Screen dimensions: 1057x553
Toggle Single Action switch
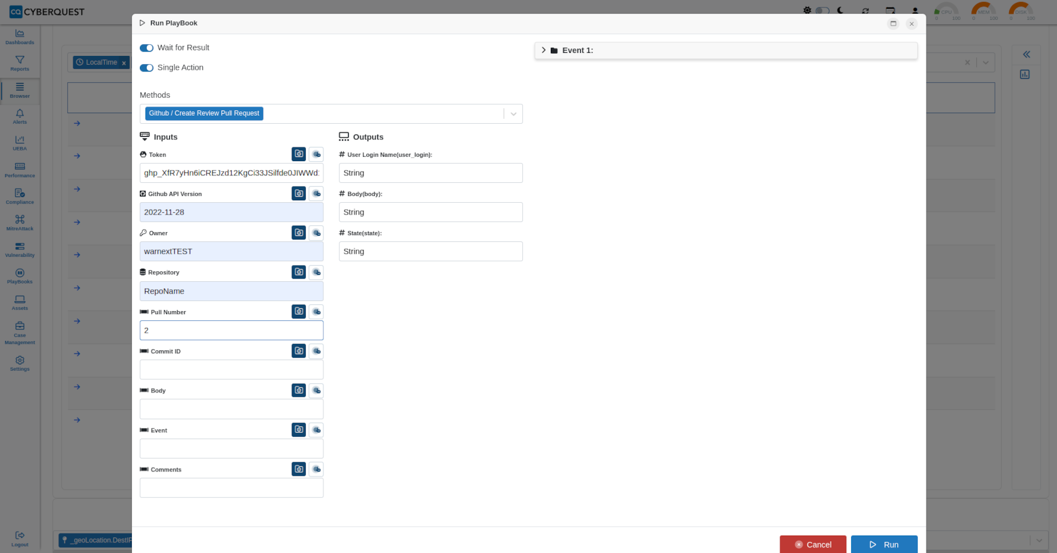click(x=147, y=68)
